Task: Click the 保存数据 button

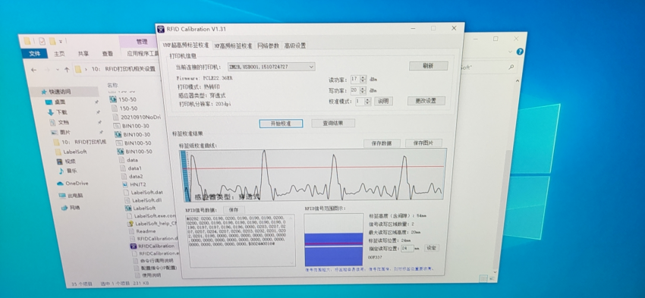Action: pos(382,143)
